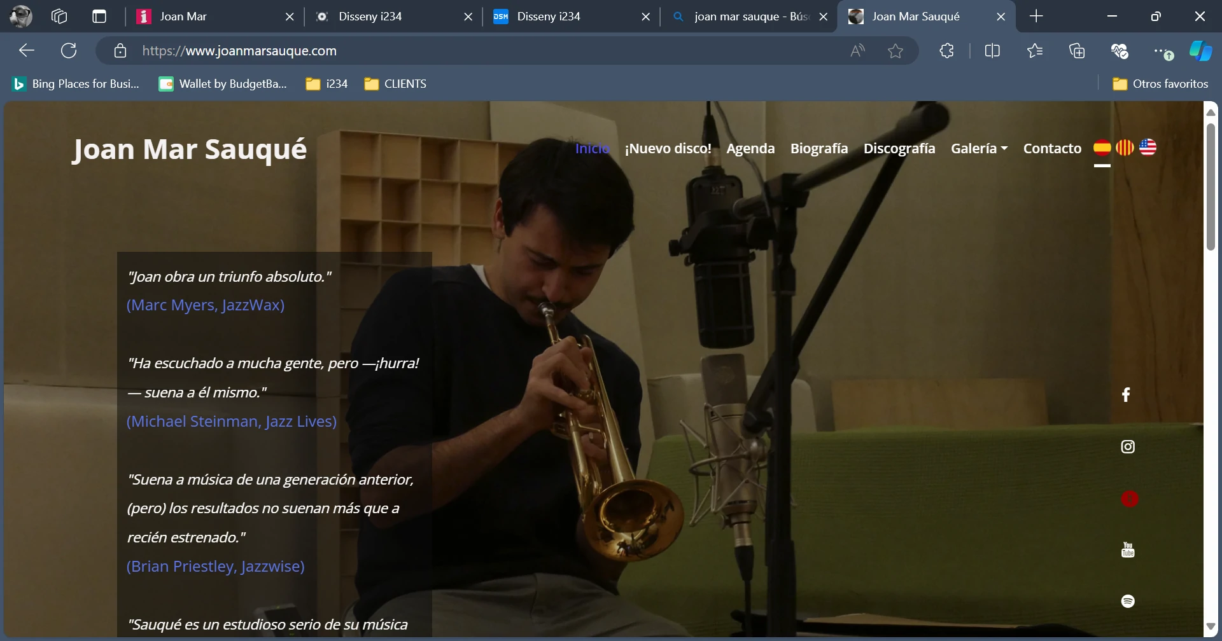Open Contacto menu item
Image resolution: width=1222 pixels, height=641 pixels.
coord(1052,148)
